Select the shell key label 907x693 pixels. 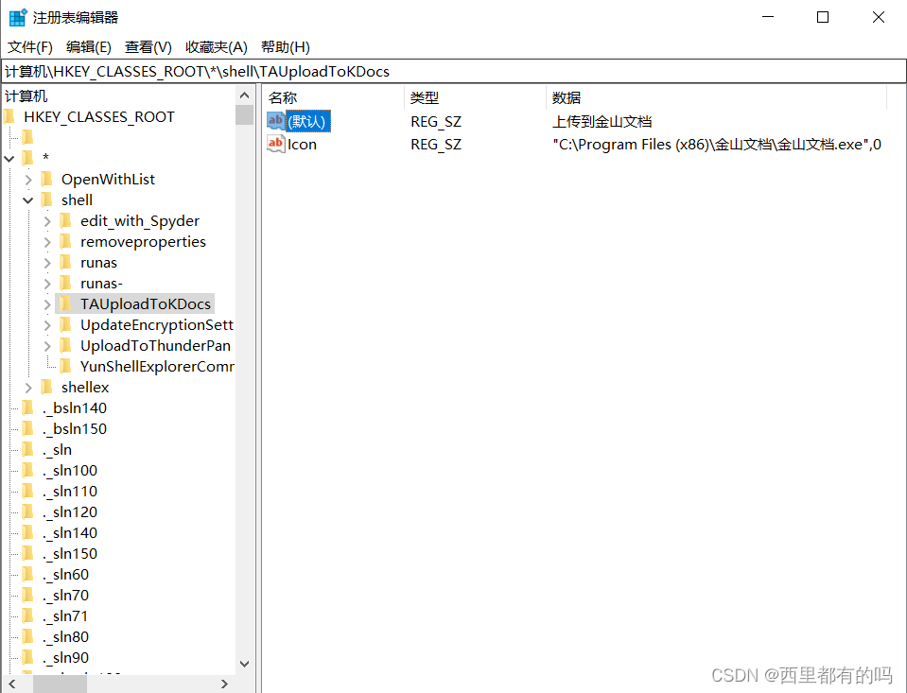point(77,200)
